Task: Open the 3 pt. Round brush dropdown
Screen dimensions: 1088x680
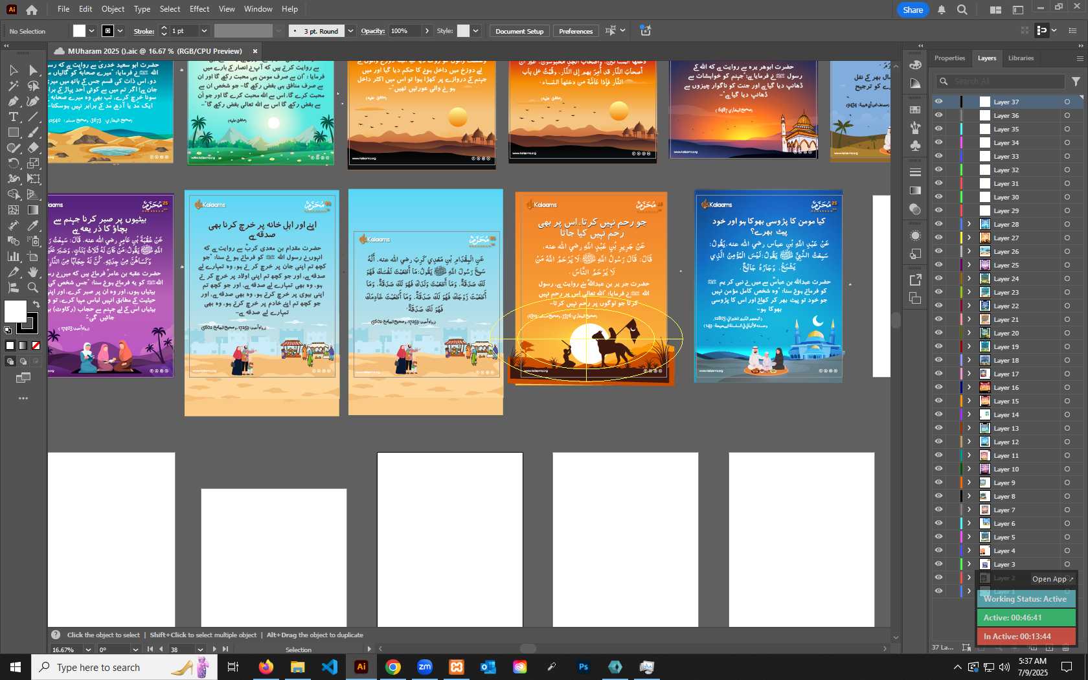Action: tap(350, 31)
